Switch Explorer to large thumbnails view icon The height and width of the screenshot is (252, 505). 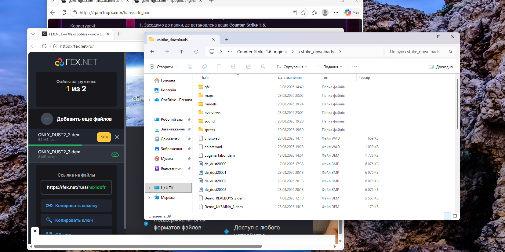point(455,216)
